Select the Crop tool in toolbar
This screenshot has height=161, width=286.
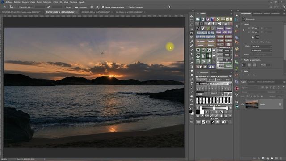pyautogui.click(x=192, y=33)
